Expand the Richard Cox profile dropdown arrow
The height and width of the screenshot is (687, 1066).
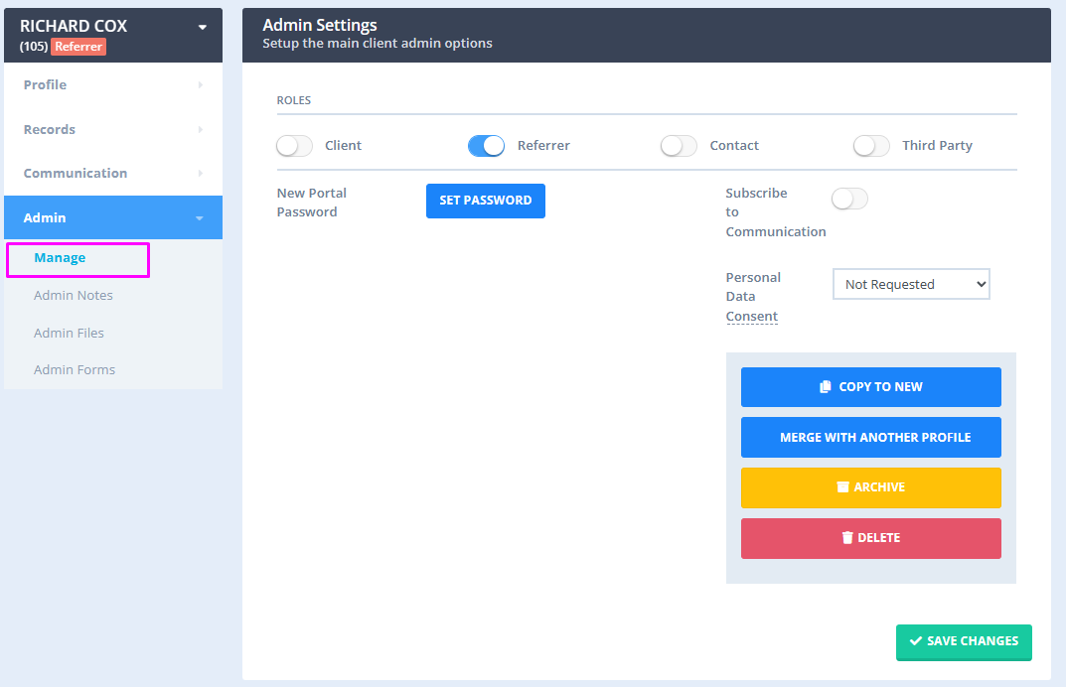click(x=203, y=26)
